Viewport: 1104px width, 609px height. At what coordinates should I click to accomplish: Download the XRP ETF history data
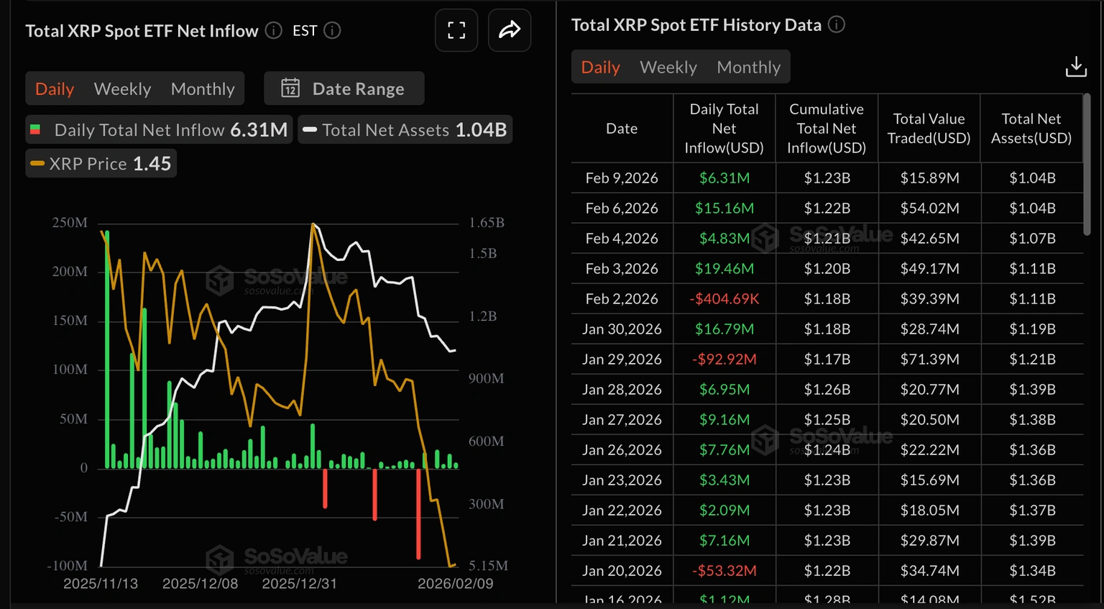click(x=1076, y=66)
